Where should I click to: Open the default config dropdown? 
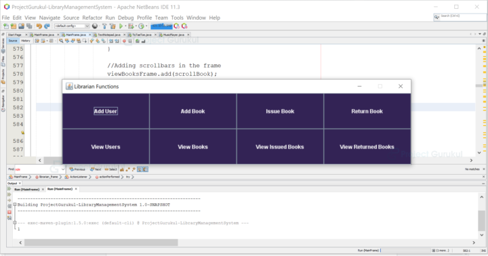pyautogui.click(x=72, y=26)
